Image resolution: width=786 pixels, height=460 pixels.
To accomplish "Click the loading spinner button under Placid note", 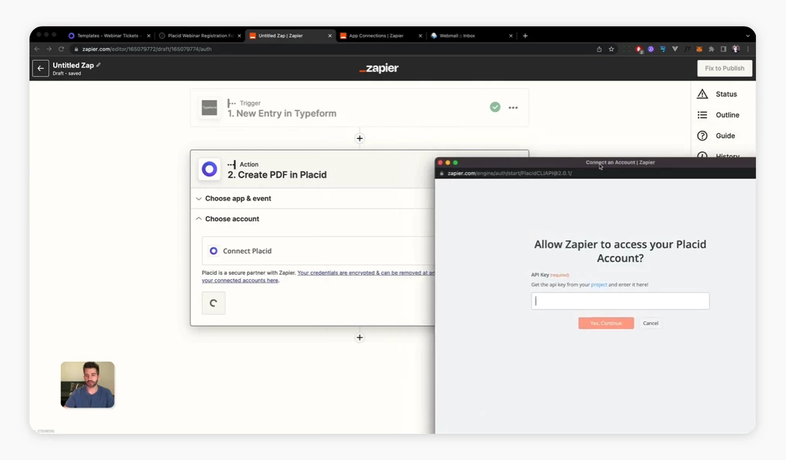I will (214, 303).
